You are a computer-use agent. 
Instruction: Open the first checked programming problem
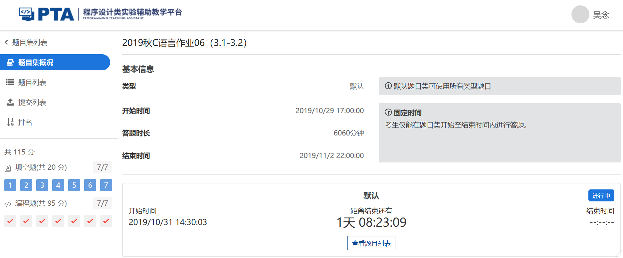10,221
